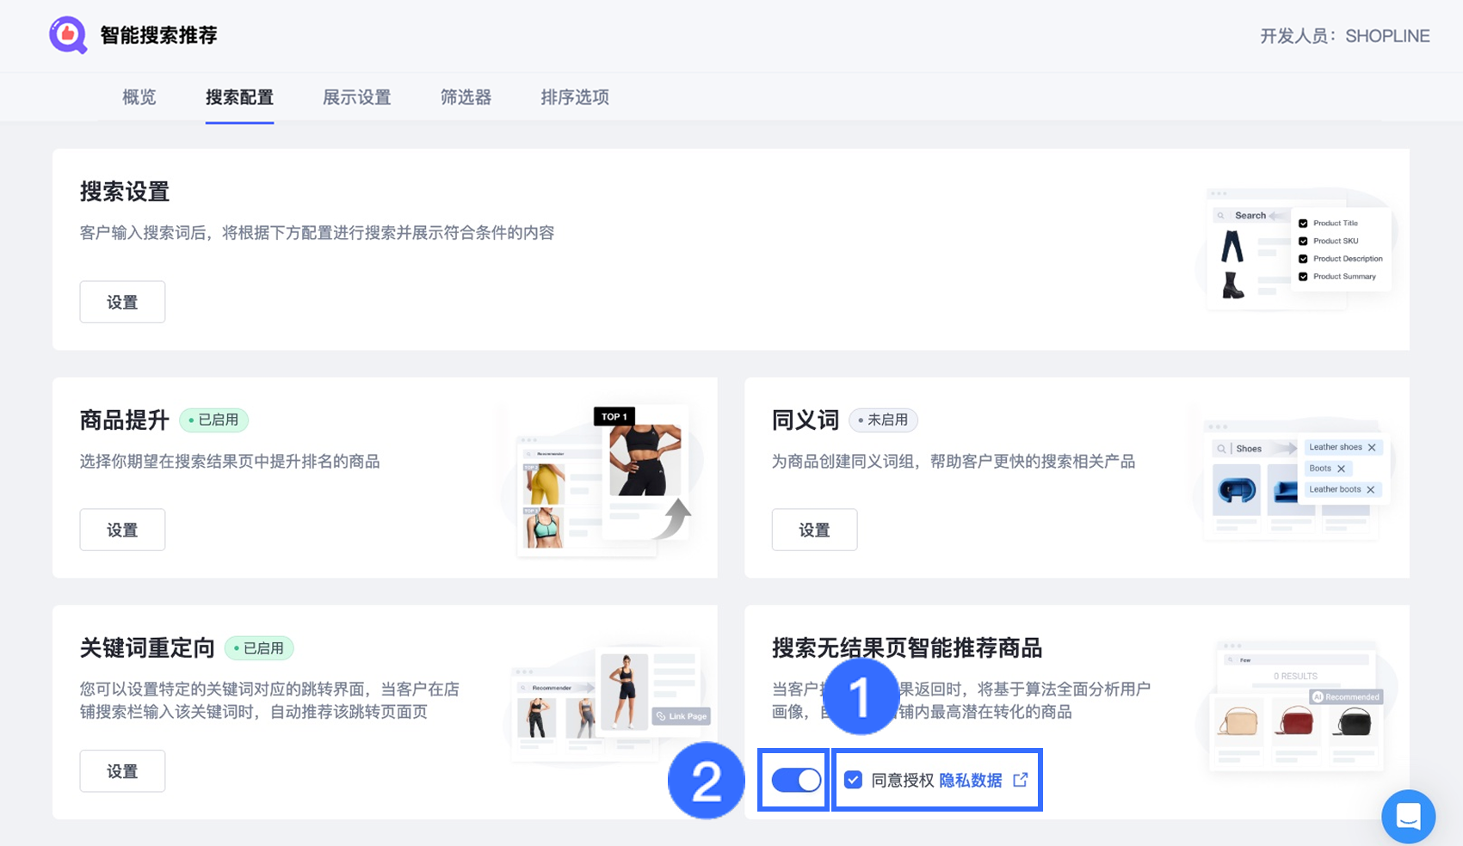Image resolution: width=1463 pixels, height=846 pixels.
Task: Click the 已启用 badge next to 关键词重定向
Action: click(x=259, y=647)
